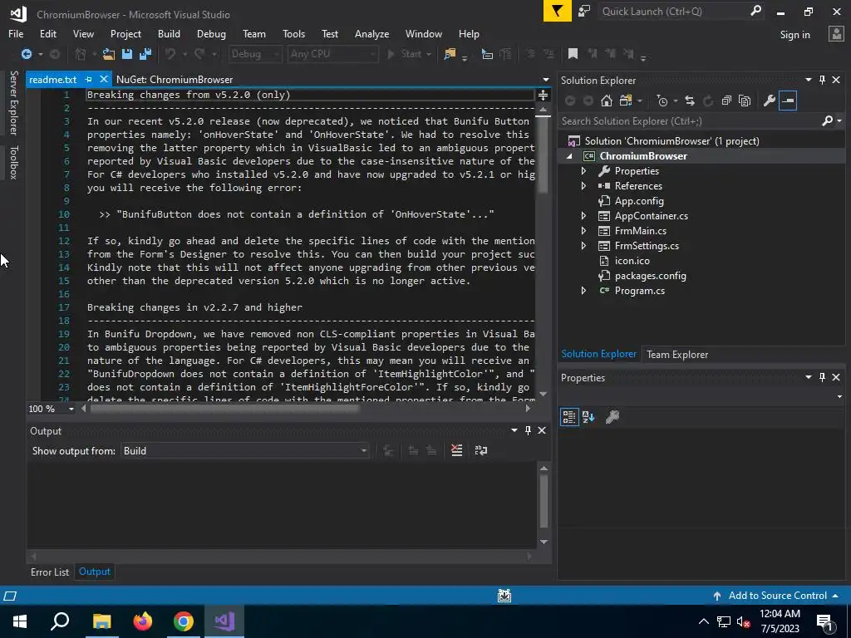The width and height of the screenshot is (851, 638).
Task: Save the file with the Save icon
Action: pos(127,54)
